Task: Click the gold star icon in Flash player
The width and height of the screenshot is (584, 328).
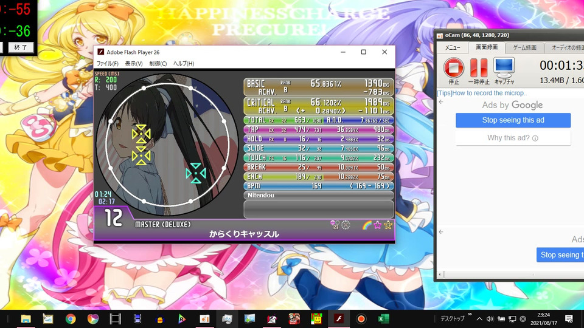Action: click(x=388, y=225)
